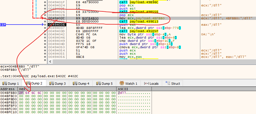This screenshot has height=114, width=256.
Task: Switch to the Dump 2 tab
Action: (34, 83)
